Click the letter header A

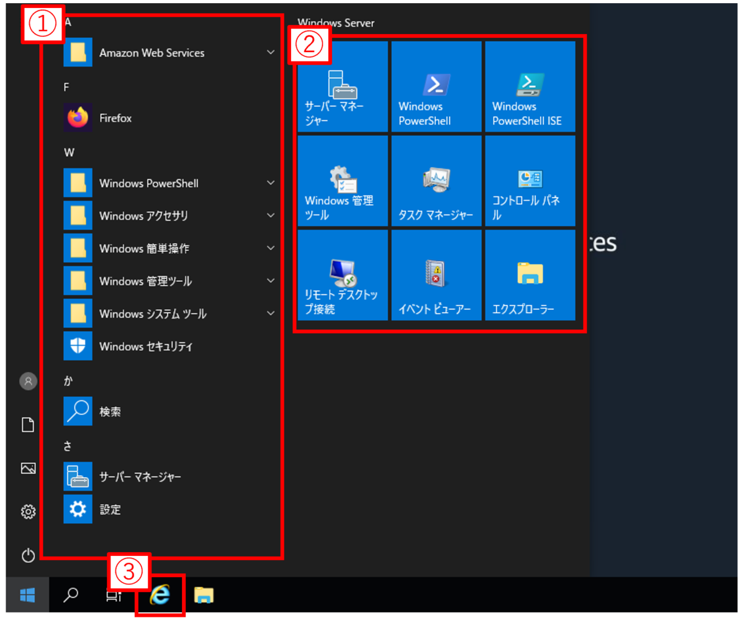68,22
